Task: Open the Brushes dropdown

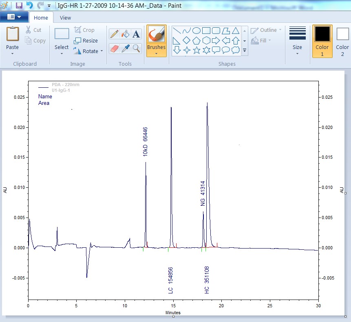Action: point(157,41)
